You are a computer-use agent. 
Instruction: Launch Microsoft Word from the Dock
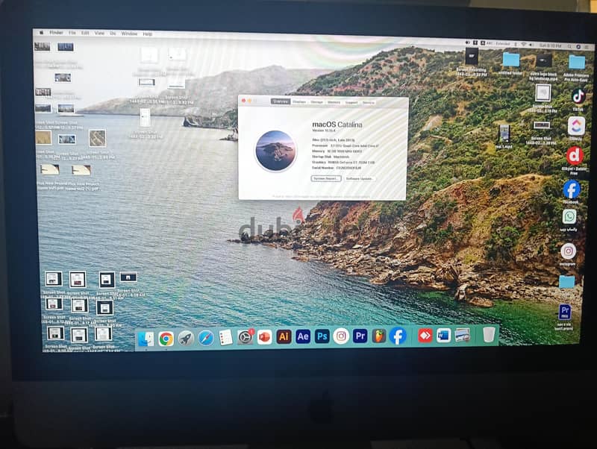click(x=443, y=336)
